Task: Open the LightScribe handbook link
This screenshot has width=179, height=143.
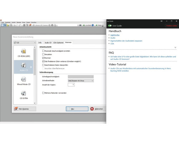Action: [115, 35]
